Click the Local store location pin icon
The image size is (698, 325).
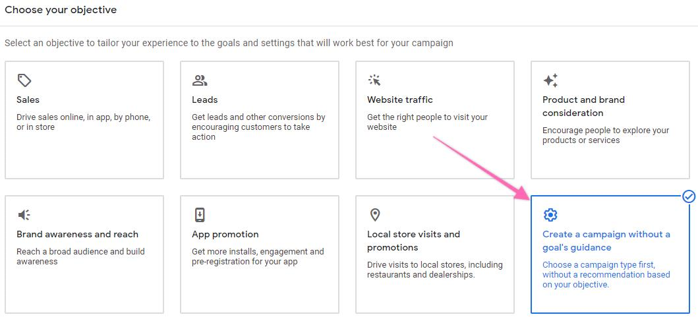pyautogui.click(x=375, y=215)
